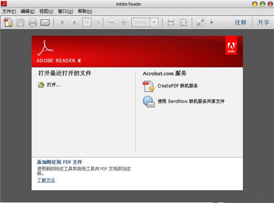The image size is (274, 203).
Task: Click the 打开... open file link
Action: pyautogui.click(x=53, y=85)
